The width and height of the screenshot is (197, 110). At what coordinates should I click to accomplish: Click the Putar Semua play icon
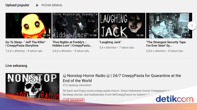click(x=37, y=5)
